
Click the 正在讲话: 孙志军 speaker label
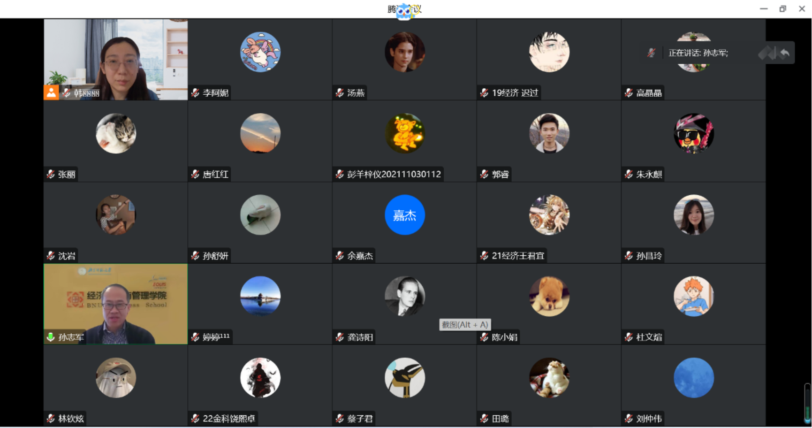(x=698, y=53)
